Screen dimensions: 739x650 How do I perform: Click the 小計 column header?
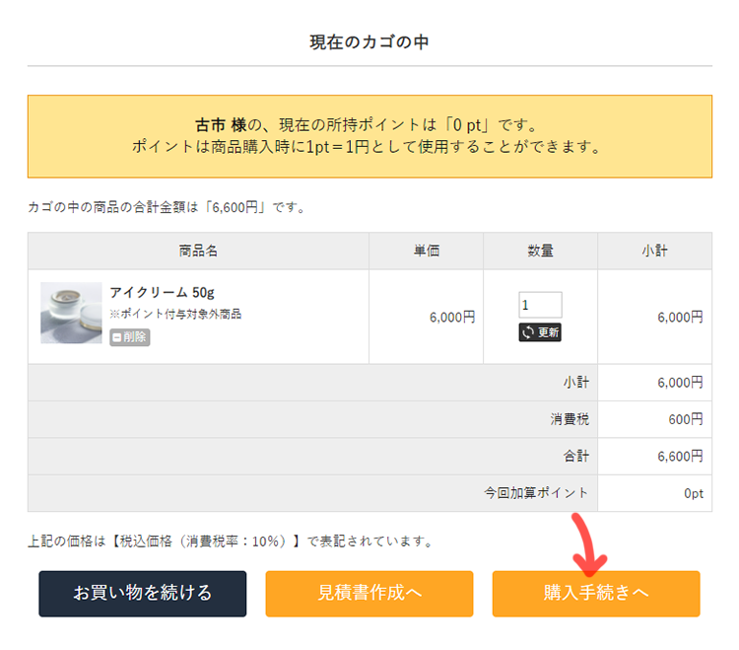click(654, 251)
